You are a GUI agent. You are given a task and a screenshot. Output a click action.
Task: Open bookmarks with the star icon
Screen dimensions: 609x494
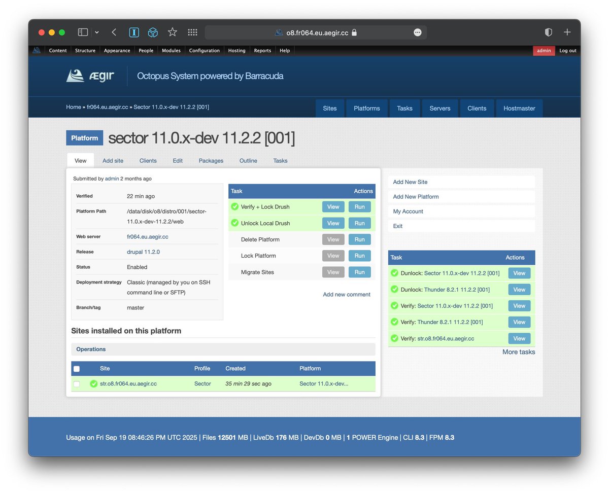pos(173,32)
